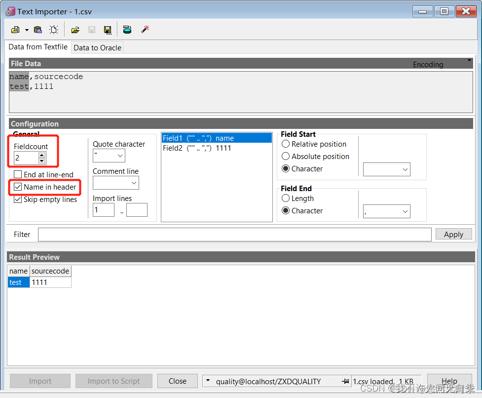Click the Close button
482x398 pixels.
178,381
